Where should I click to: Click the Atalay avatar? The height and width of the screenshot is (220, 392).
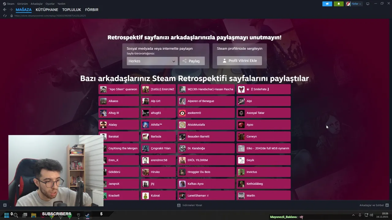click(x=103, y=125)
